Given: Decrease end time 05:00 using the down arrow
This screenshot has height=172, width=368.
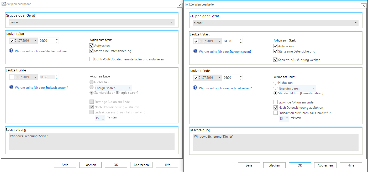Looking at the screenshot, I should 241,79.
